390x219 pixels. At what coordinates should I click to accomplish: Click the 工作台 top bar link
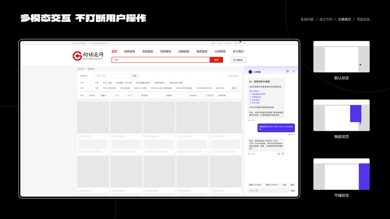pyautogui.click(x=220, y=43)
